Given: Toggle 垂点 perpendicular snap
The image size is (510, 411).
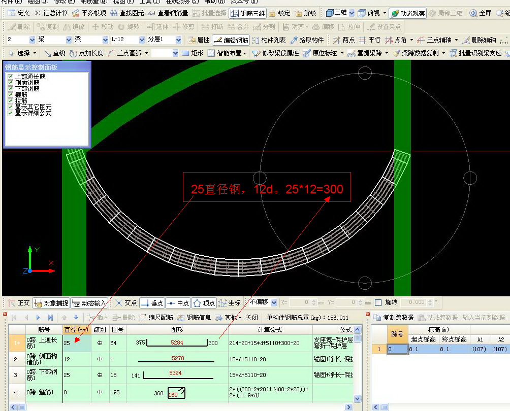Looking at the screenshot, I should [152, 303].
